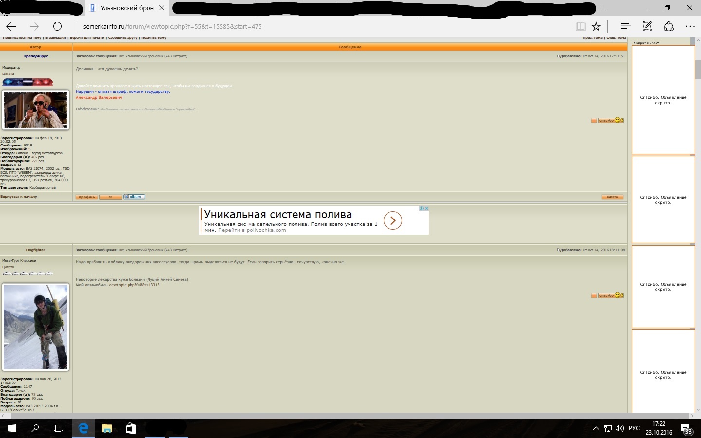701x438 pixels.
Task: Open File Explorer from the taskbar
Action: [x=107, y=428]
